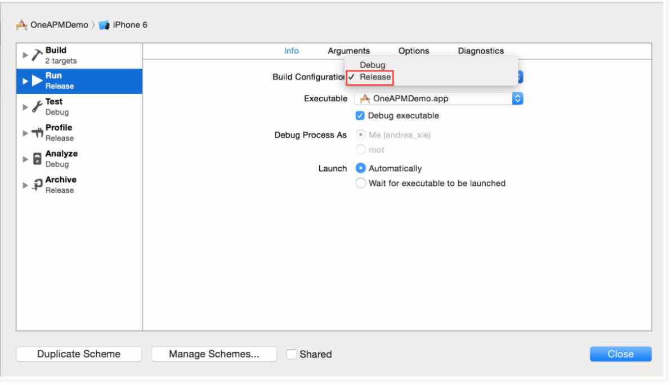Select Wait for executable to be launched
671x385 pixels.
point(361,183)
